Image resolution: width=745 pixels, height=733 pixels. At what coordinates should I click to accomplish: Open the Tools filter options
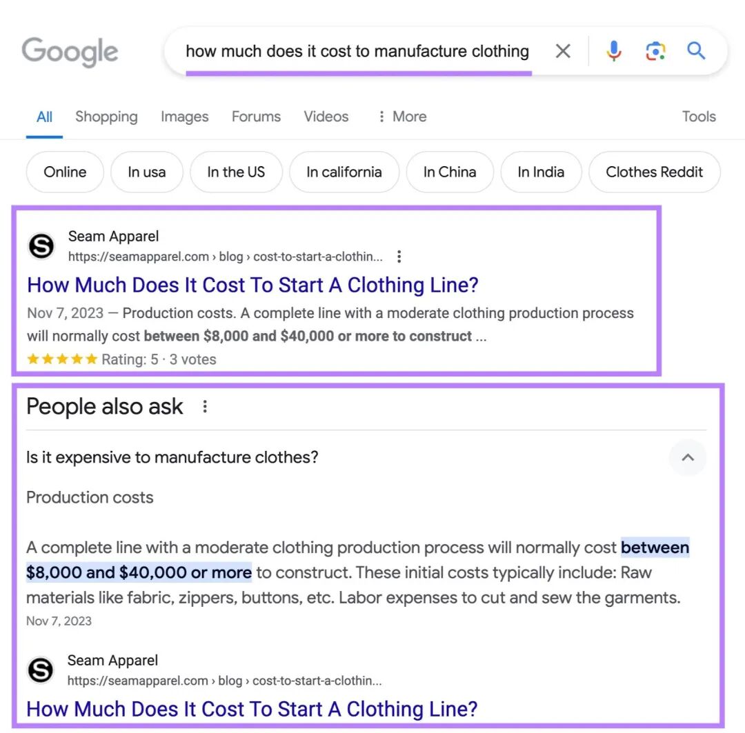698,117
